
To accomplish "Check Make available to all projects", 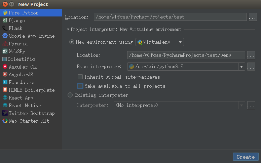I will click(80, 86).
